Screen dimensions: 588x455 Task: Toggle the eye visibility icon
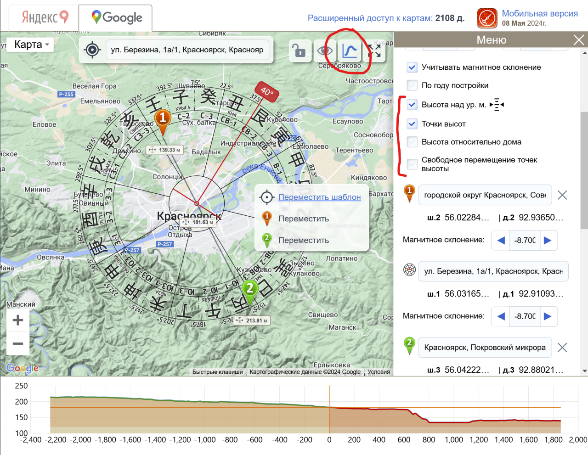click(325, 51)
